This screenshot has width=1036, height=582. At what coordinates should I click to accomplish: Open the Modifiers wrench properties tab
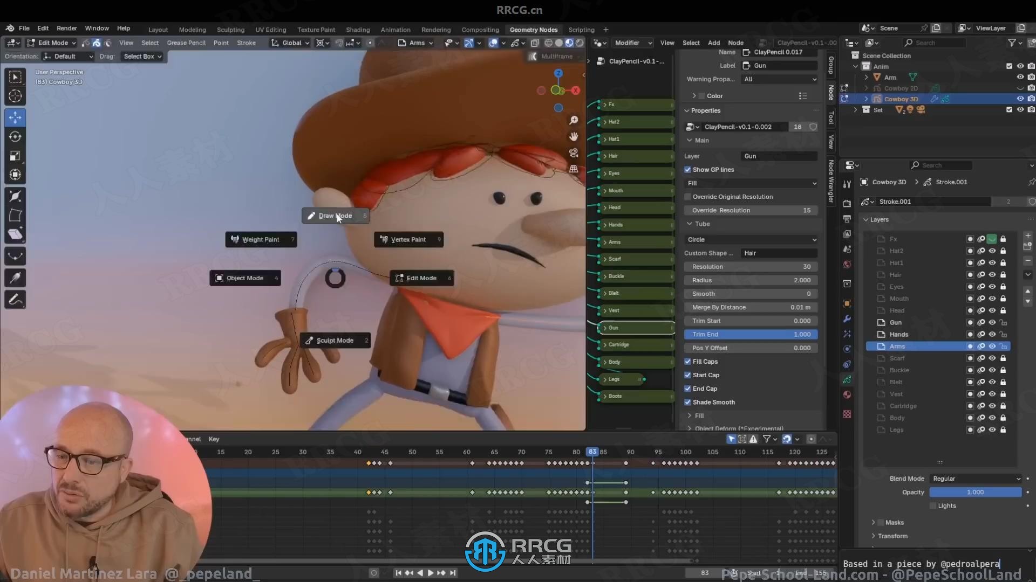pyautogui.click(x=847, y=318)
